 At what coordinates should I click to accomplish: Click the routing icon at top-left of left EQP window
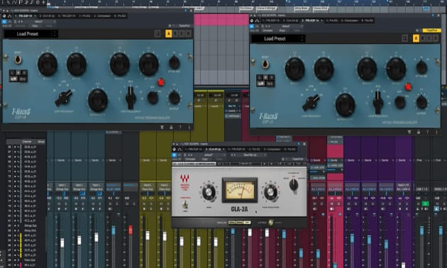[10, 16]
